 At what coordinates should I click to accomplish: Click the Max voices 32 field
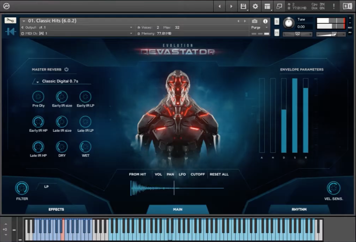[x=177, y=27]
